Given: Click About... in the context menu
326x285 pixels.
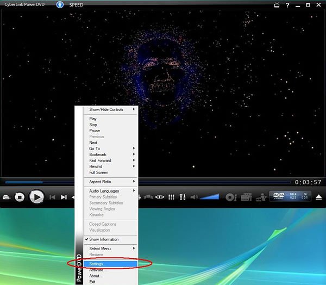Looking at the screenshot, I should [96, 276].
